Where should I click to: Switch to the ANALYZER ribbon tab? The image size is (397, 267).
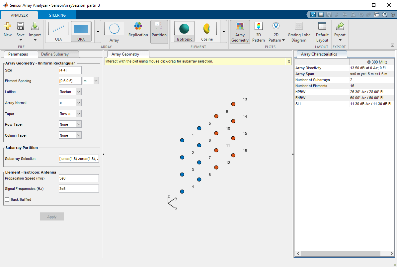coord(19,15)
